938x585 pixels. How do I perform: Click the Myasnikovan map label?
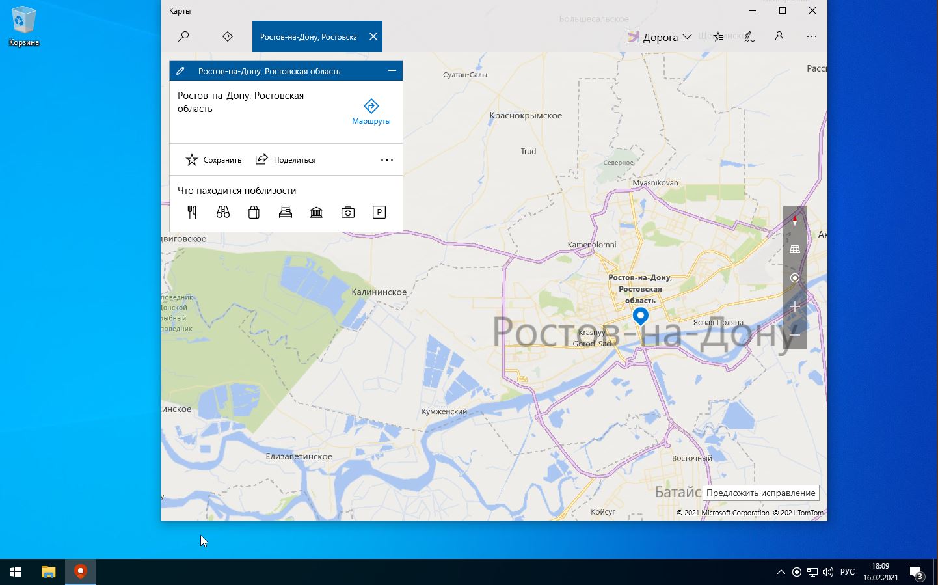click(655, 183)
